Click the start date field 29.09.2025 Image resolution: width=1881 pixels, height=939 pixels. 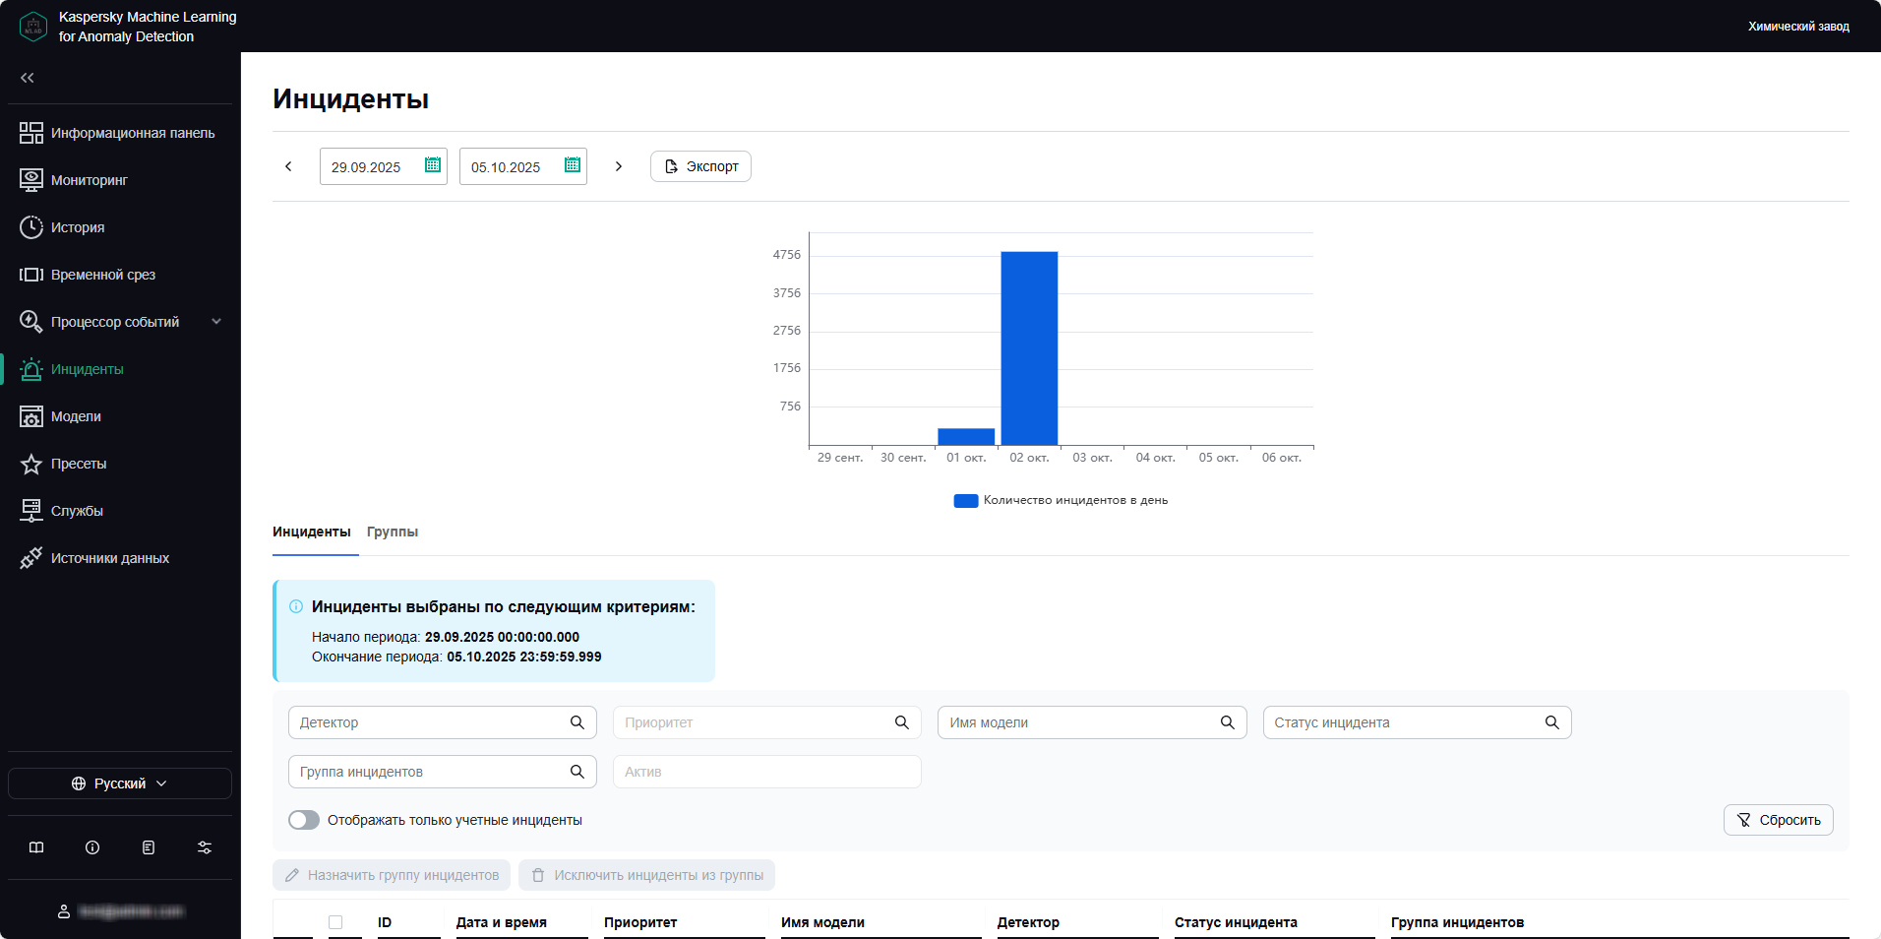click(x=384, y=166)
